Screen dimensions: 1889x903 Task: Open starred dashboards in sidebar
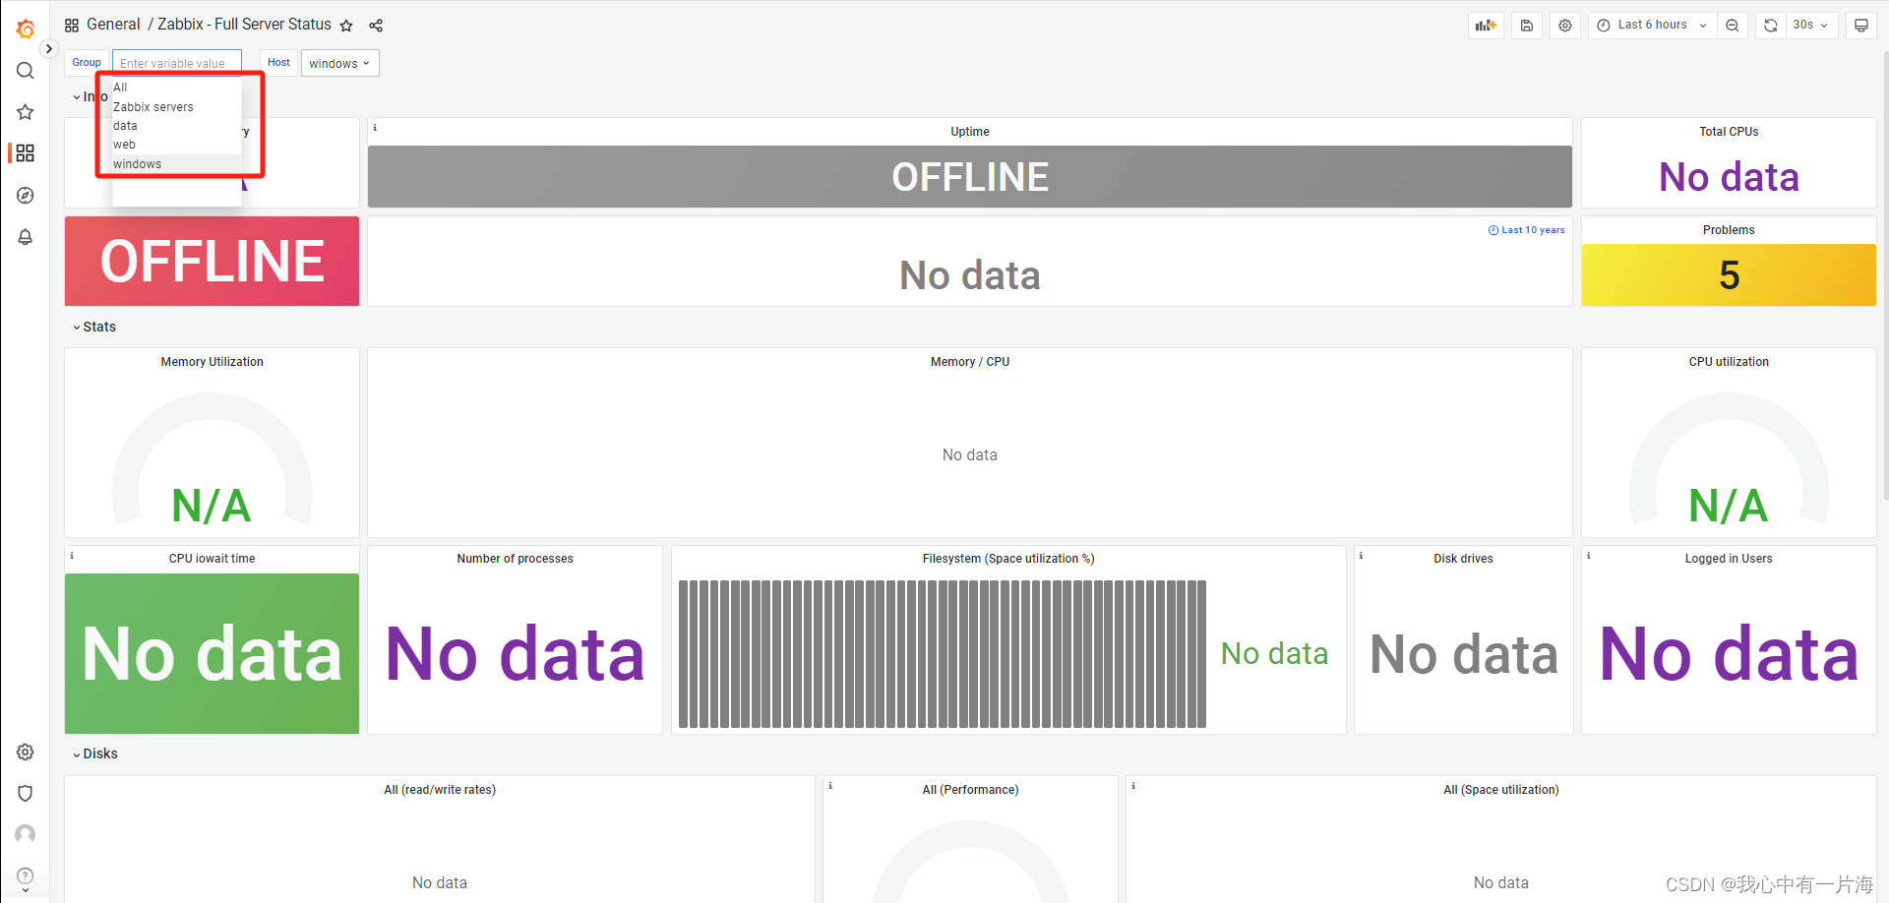coord(26,112)
